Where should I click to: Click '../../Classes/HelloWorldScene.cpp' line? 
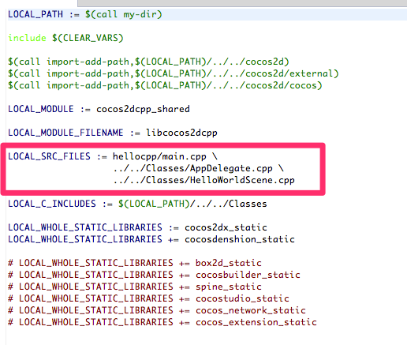[204, 180]
